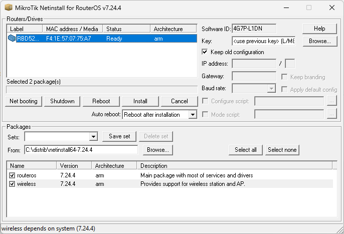Sort packages by Version column header
The width and height of the screenshot is (344, 234).
coord(74,165)
